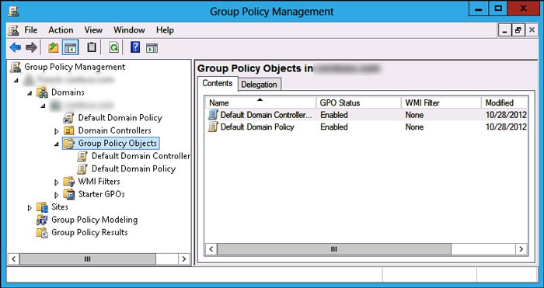544x288 pixels.
Task: Click the Group Policy Results icon
Action: (x=42, y=233)
